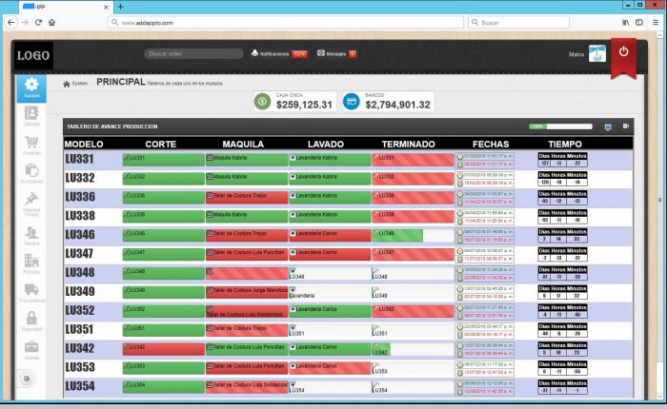Open the Proveedores truck module

tap(31, 292)
